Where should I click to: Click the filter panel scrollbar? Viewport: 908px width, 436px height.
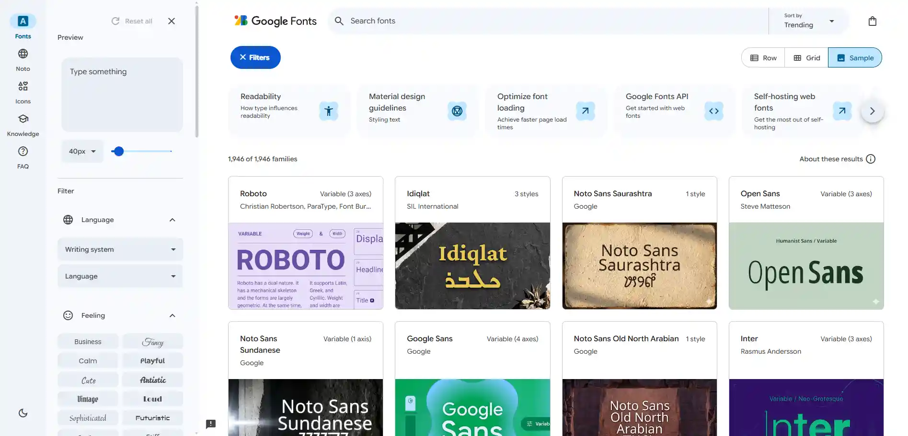tap(196, 72)
